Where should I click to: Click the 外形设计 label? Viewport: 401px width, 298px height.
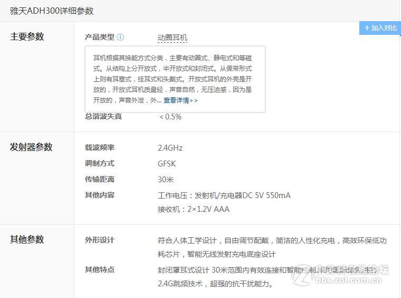pyautogui.click(x=100, y=240)
